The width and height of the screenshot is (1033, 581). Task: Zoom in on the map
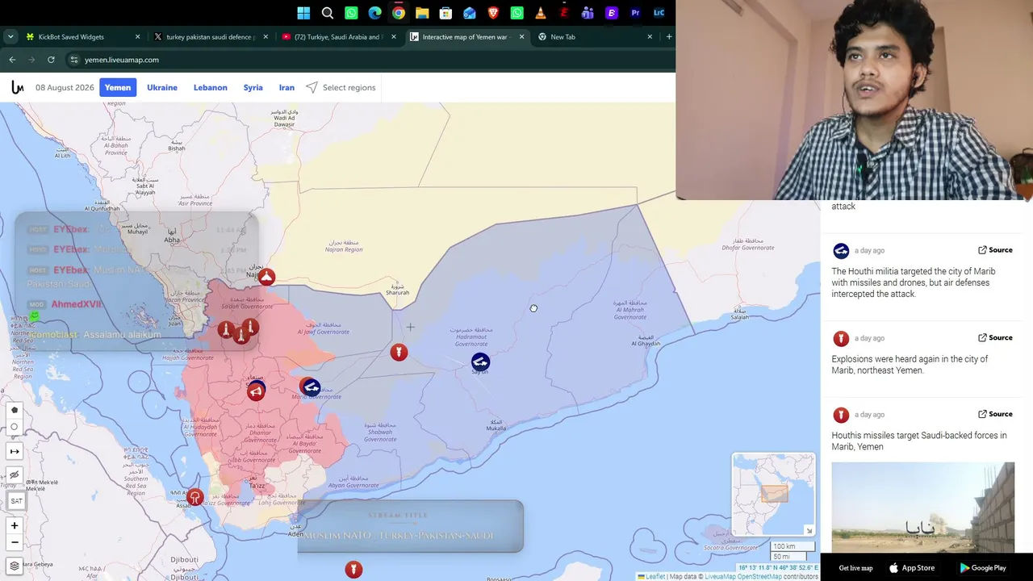(15, 525)
